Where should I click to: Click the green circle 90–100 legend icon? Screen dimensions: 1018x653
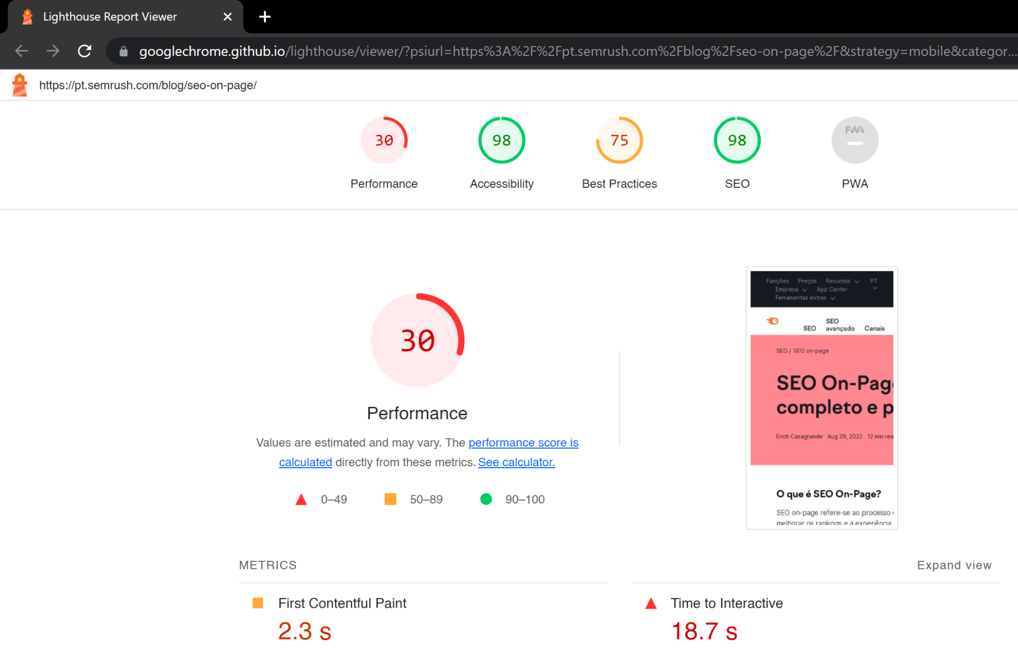(486, 499)
